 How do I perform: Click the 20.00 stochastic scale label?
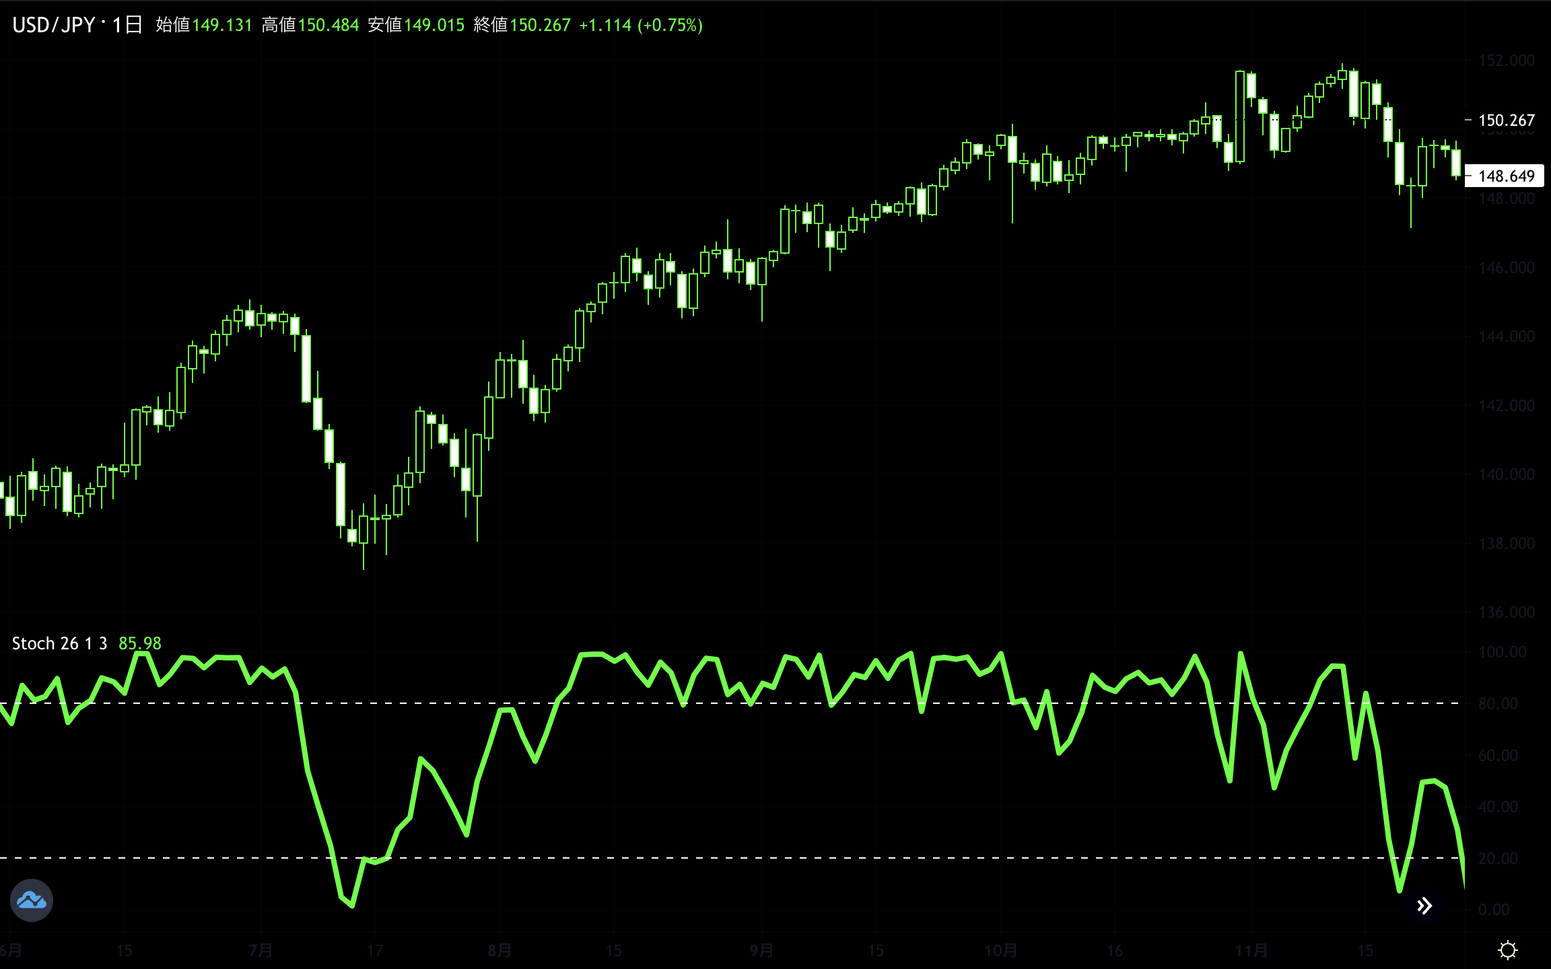point(1497,859)
